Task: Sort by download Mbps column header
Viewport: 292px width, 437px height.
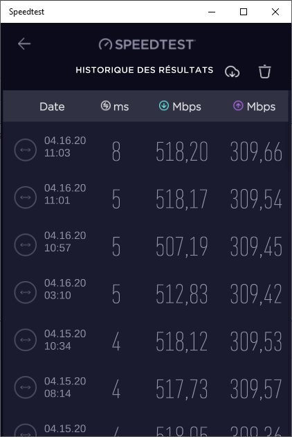Action: 180,106
